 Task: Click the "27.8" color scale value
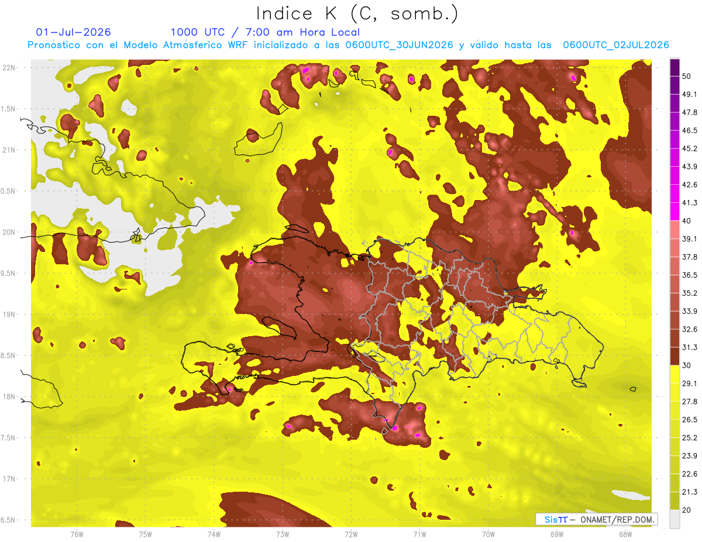[690, 401]
